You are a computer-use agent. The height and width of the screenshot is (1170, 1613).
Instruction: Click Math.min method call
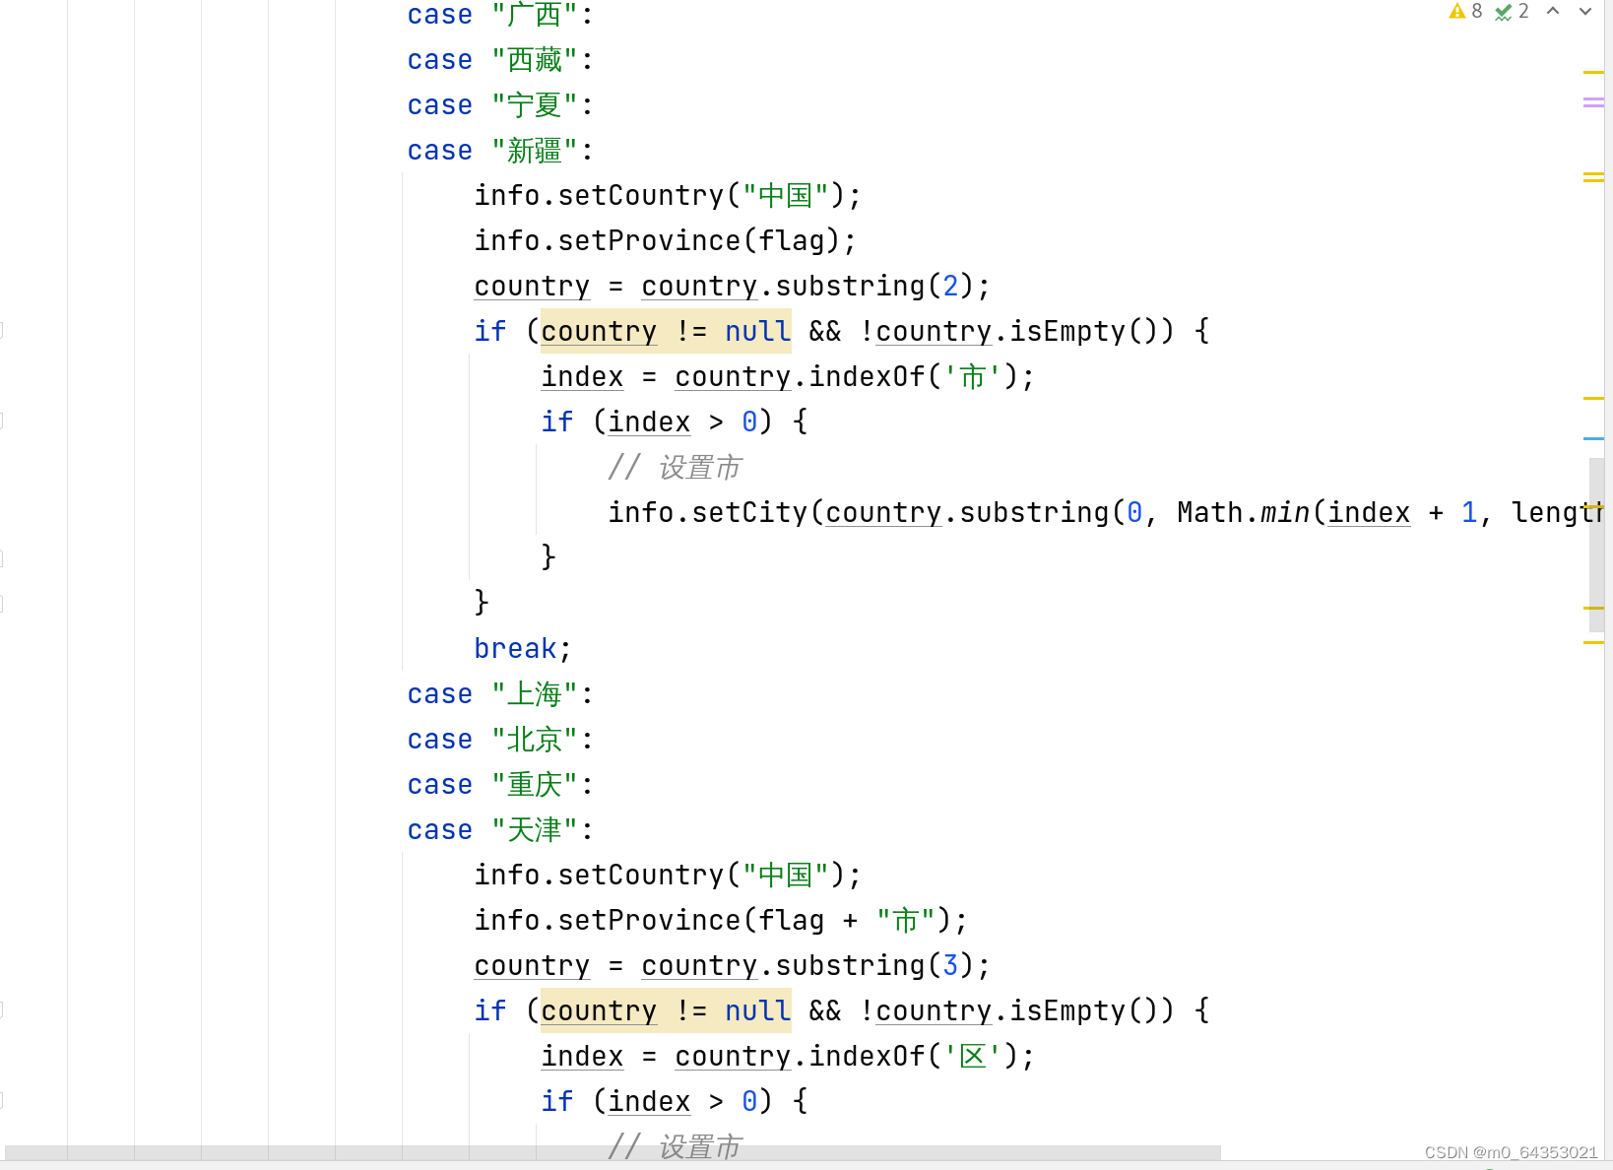[x=1243, y=513]
